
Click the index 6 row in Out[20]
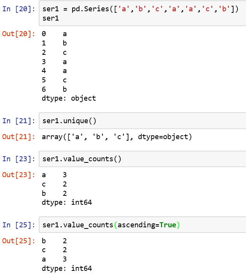[x=54, y=89]
